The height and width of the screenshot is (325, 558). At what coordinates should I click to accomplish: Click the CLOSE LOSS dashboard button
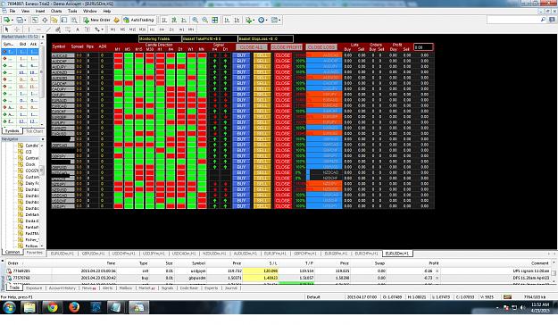pyautogui.click(x=321, y=47)
